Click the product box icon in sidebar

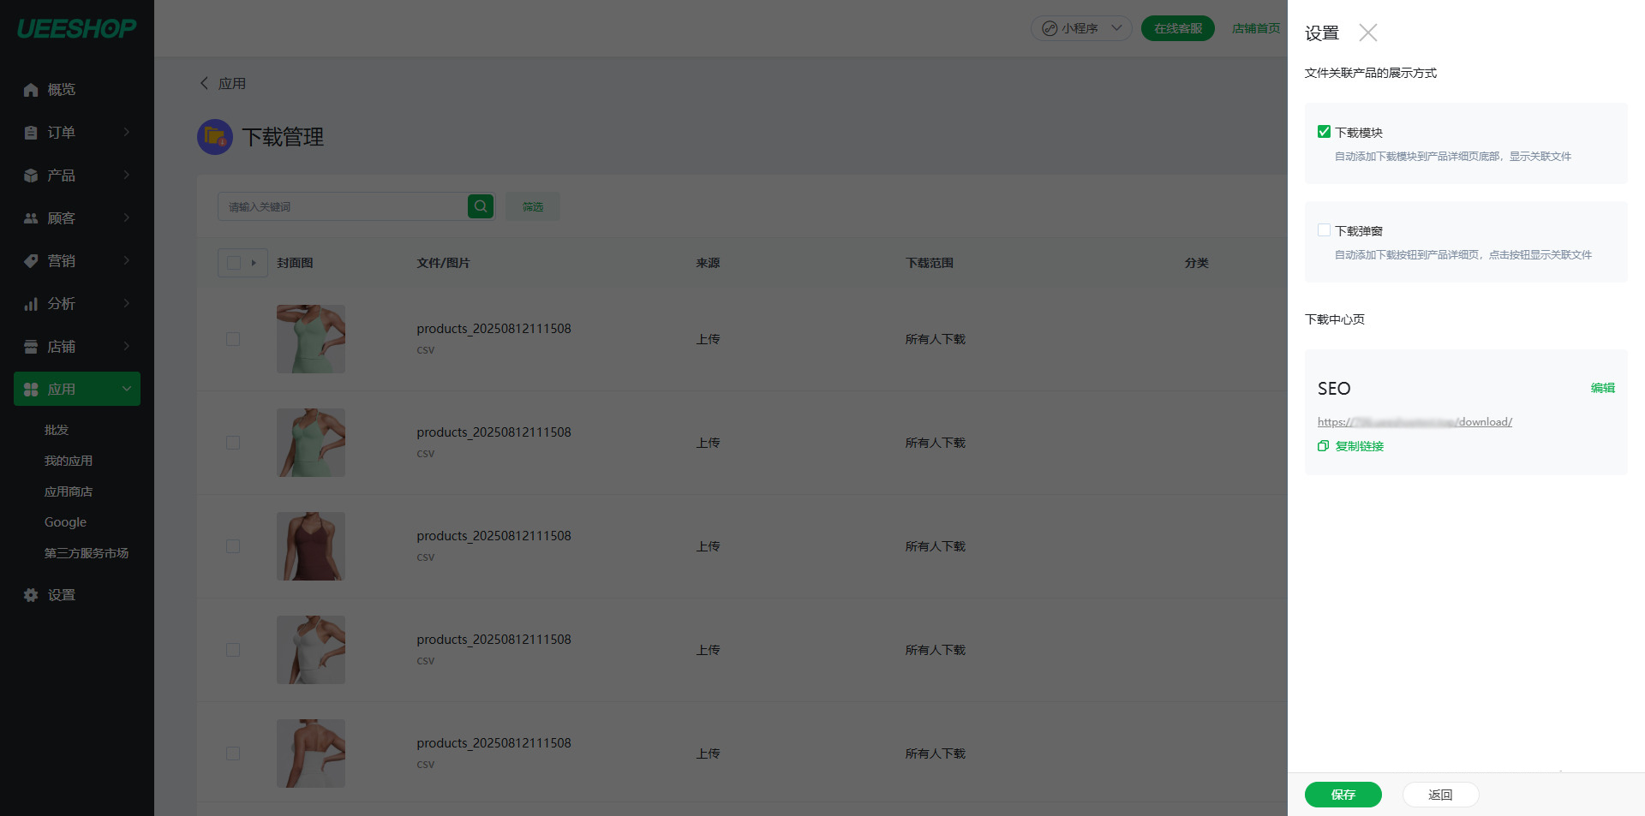(31, 176)
